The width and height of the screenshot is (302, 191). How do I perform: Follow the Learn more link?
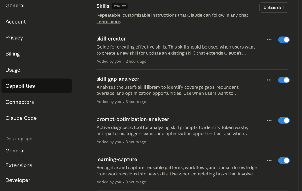pyautogui.click(x=108, y=21)
